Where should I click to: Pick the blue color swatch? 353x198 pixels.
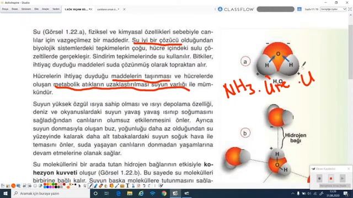48,187
